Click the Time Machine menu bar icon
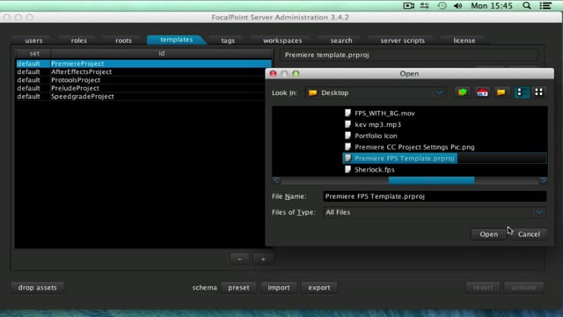 [x=442, y=6]
